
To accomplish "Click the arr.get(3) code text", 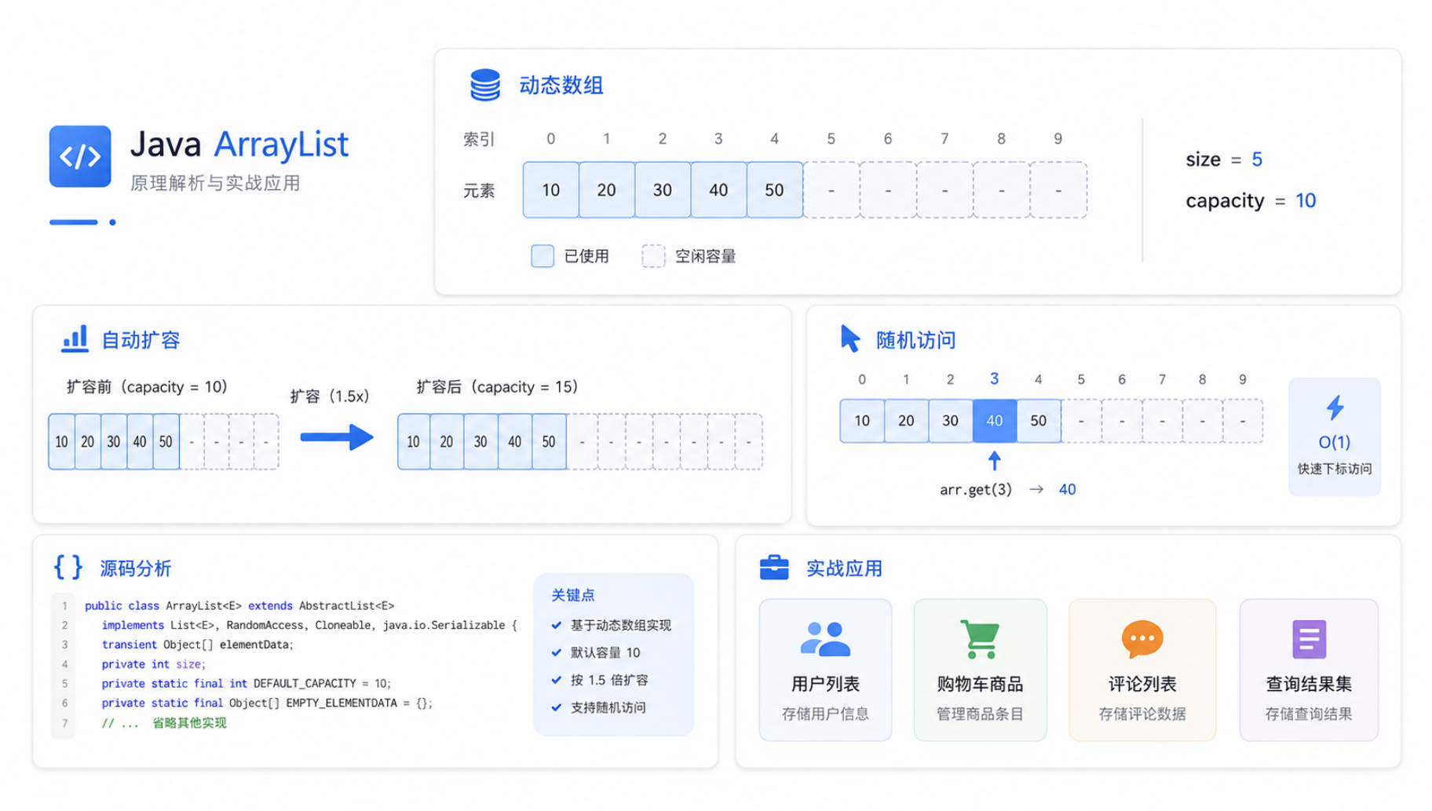I will [976, 490].
